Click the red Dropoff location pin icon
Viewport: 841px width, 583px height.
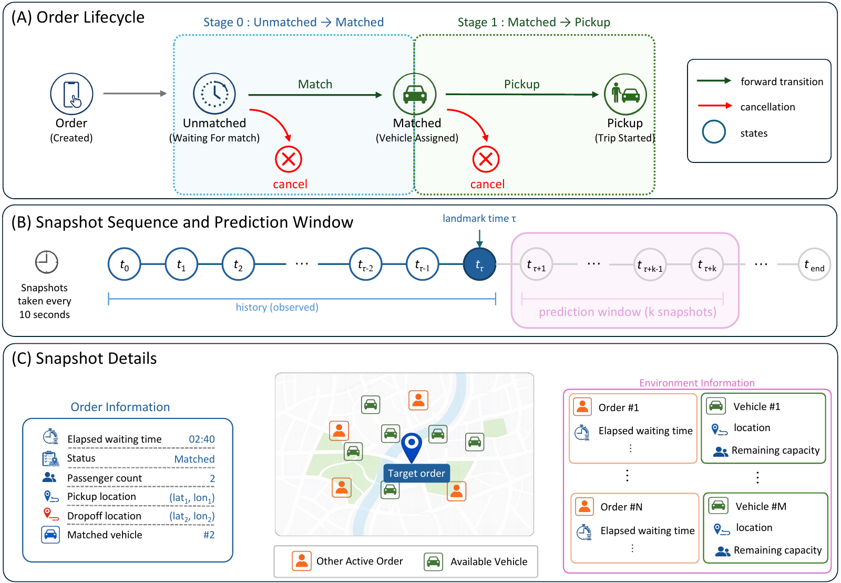51,514
